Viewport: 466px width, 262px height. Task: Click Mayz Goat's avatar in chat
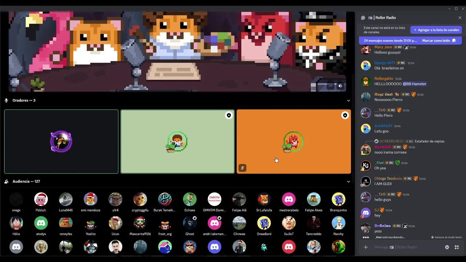coord(366,97)
